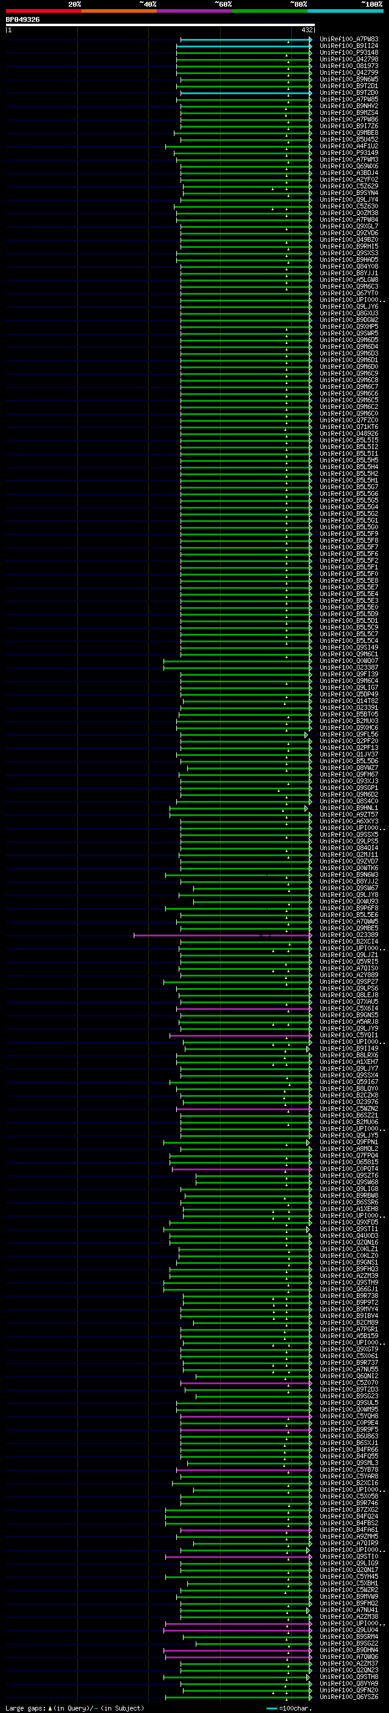
Task: Select the query ID BP049326
Action: pyautogui.click(x=22, y=19)
